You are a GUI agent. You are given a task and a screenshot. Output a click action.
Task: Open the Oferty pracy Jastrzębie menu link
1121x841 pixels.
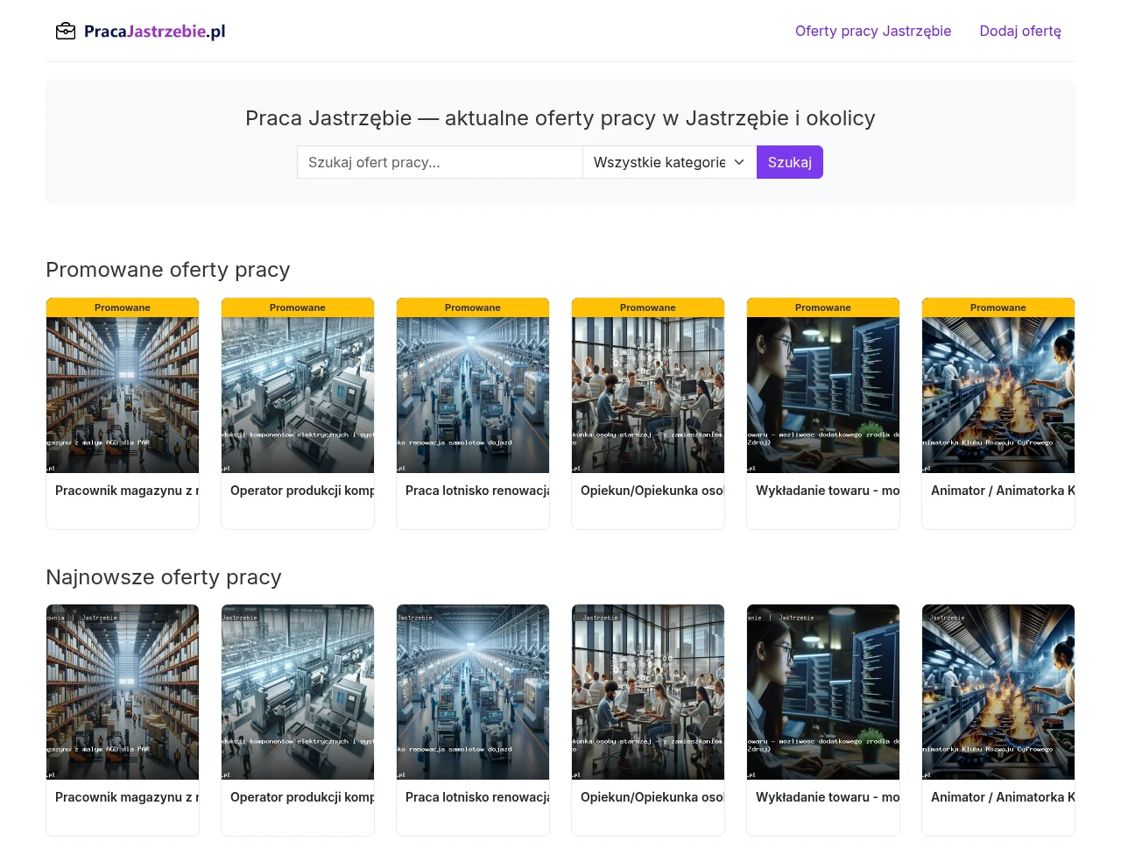tap(873, 31)
